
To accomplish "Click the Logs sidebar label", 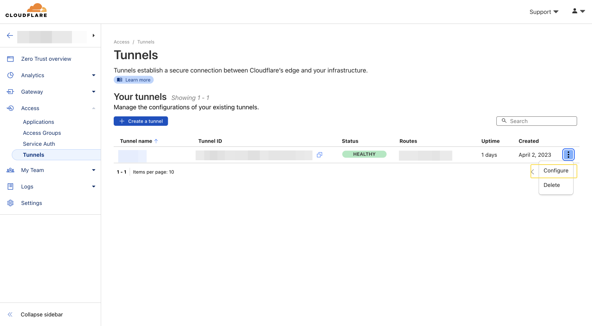I will coord(27,187).
